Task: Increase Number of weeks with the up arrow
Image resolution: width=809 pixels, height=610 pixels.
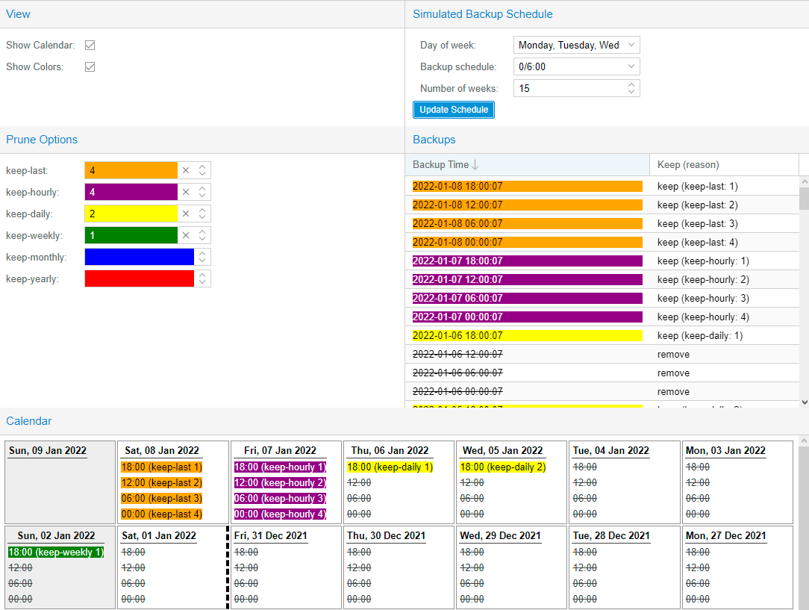Action: pyautogui.click(x=632, y=84)
